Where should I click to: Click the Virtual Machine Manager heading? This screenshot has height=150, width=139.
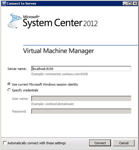tap(58, 51)
